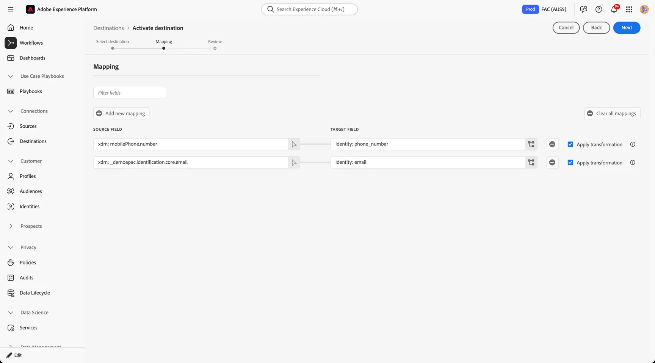The width and height of the screenshot is (655, 363).
Task: Focus the Filter fields input
Action: [x=130, y=93]
